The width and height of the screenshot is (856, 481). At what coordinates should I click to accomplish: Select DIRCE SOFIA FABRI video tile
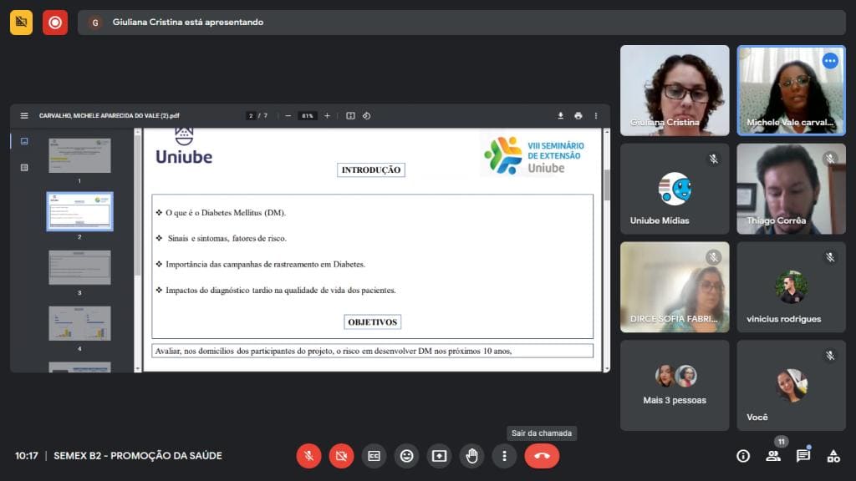click(x=675, y=287)
